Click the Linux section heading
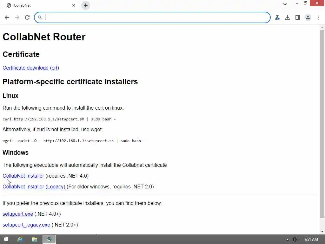 coord(10,96)
